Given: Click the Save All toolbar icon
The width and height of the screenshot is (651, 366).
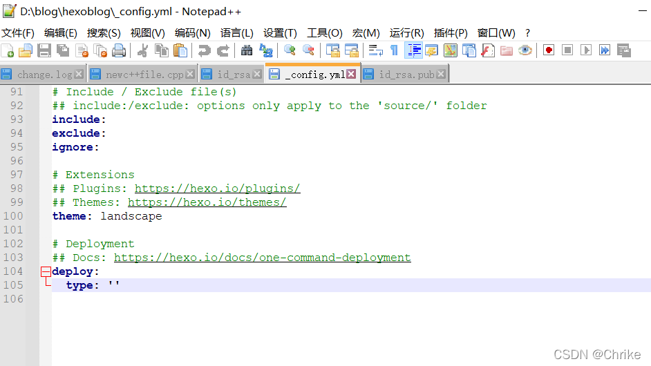Looking at the screenshot, I should pos(63,50).
